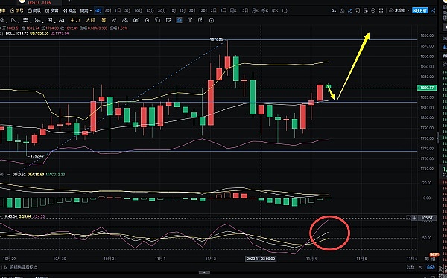Click the plus icon beside 105.57
Viewport: 447px width, 278px height.
(x=414, y=218)
